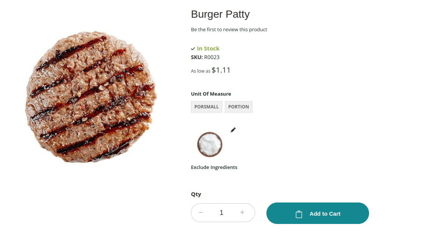Click the salt ingredient thumbnail
440x236 pixels.
[210, 144]
